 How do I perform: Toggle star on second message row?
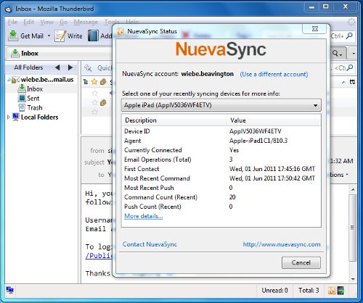point(94,102)
